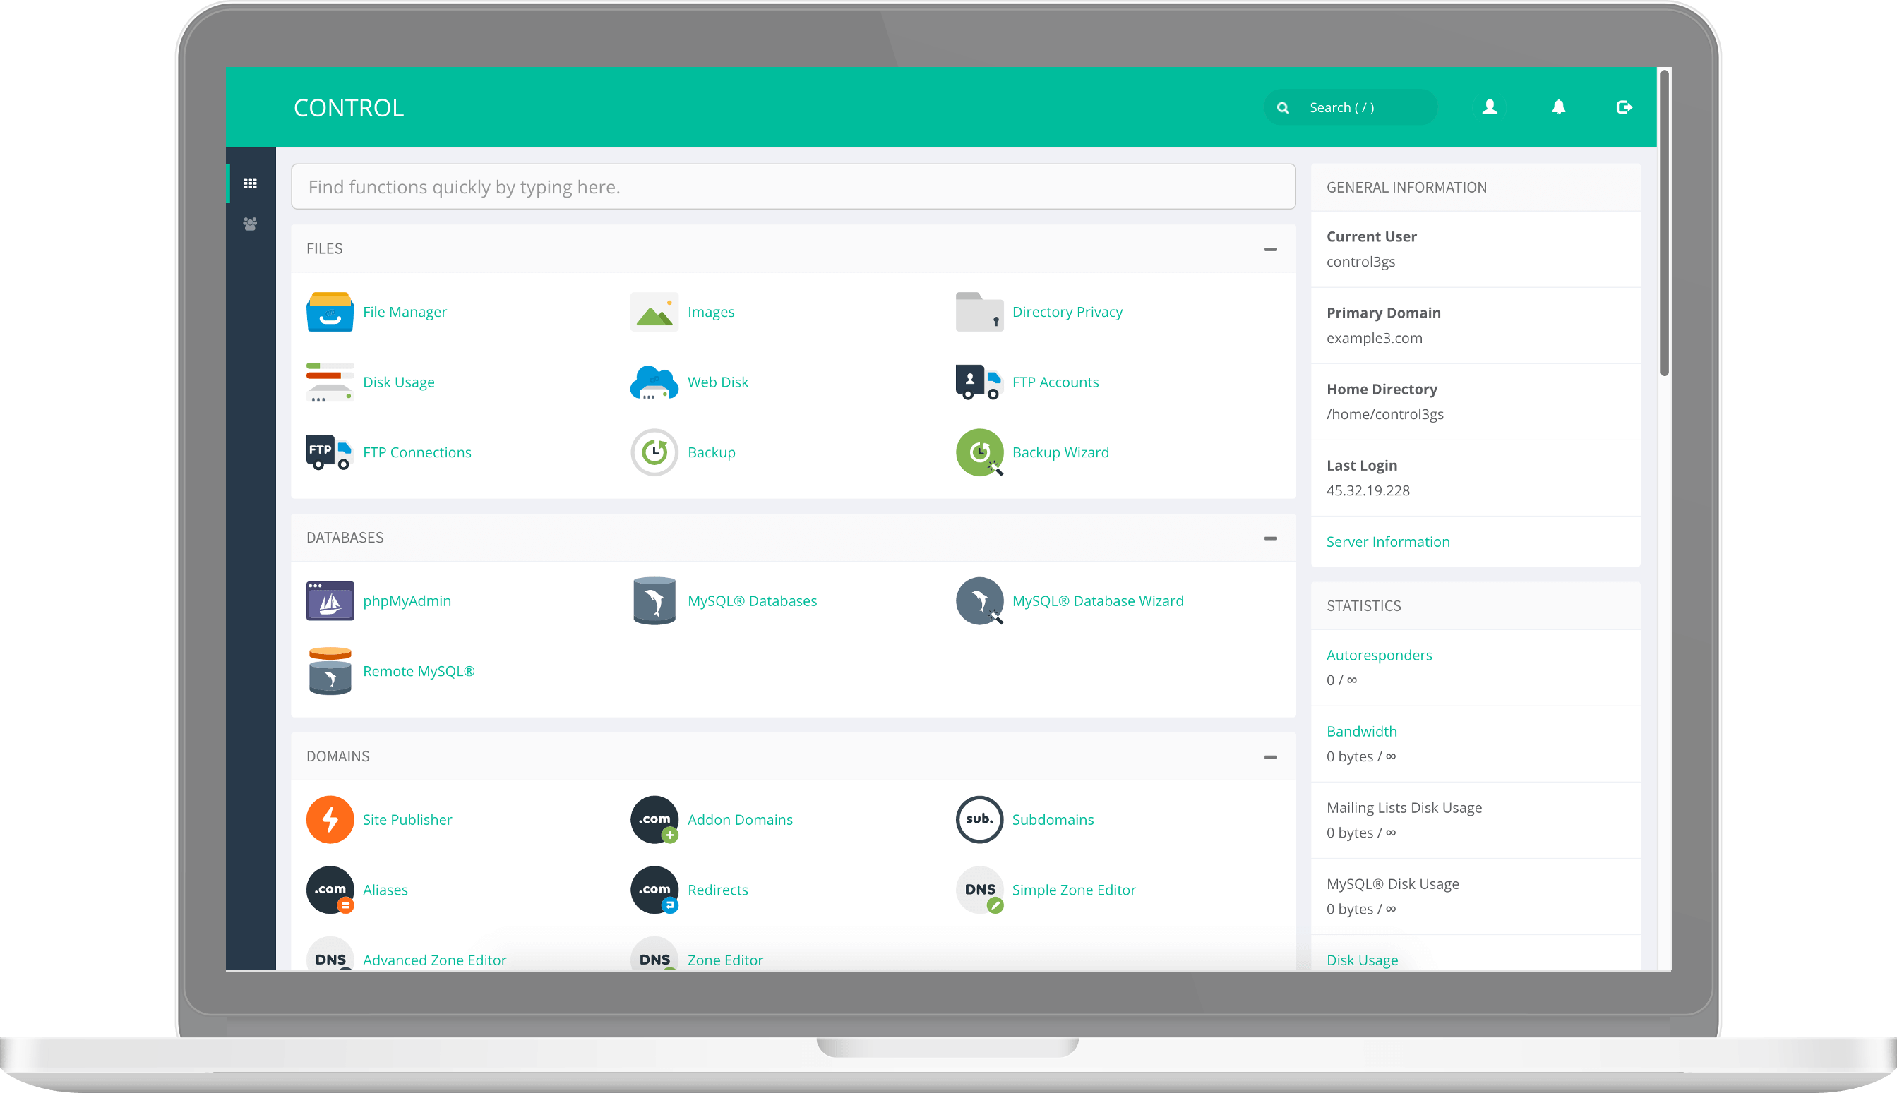Open the Backup Wizard link
The height and width of the screenshot is (1093, 1897).
coord(1060,453)
